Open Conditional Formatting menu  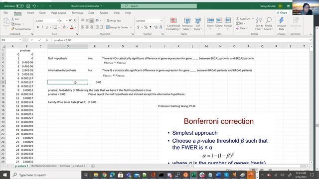pyautogui.click(x=173, y=24)
